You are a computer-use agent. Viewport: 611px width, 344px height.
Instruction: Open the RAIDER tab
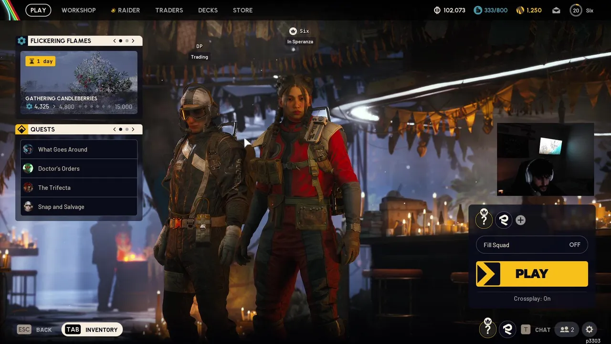click(x=126, y=10)
